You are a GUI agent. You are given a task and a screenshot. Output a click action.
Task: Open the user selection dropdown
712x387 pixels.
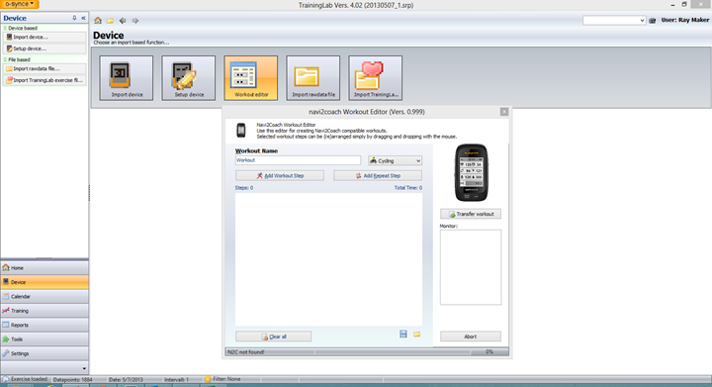[614, 21]
